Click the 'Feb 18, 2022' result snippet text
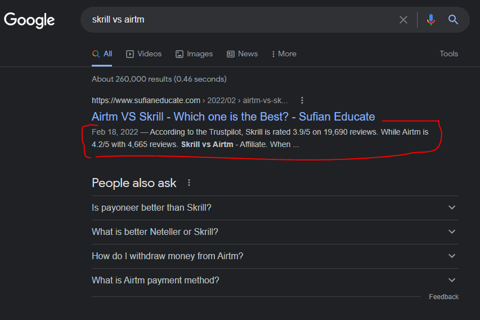The width and height of the screenshot is (480, 320). click(x=260, y=138)
